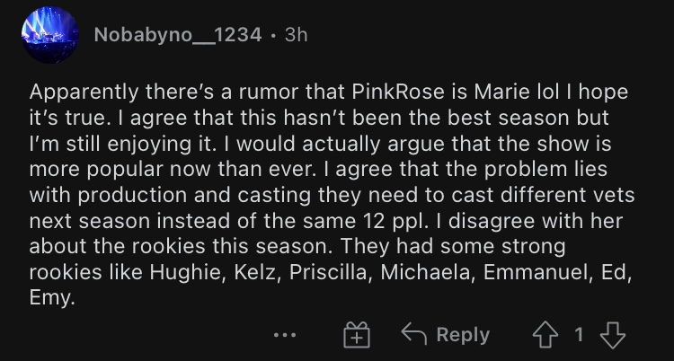Visit the Nobabyno__1234 username profile link
This screenshot has width=674, height=361.
point(178,35)
